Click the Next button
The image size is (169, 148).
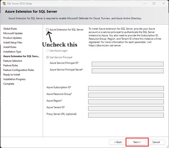[x=137, y=142]
